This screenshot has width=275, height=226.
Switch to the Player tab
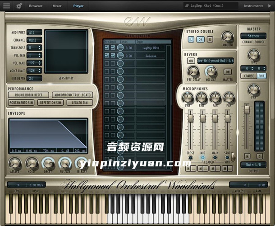(x=78, y=6)
